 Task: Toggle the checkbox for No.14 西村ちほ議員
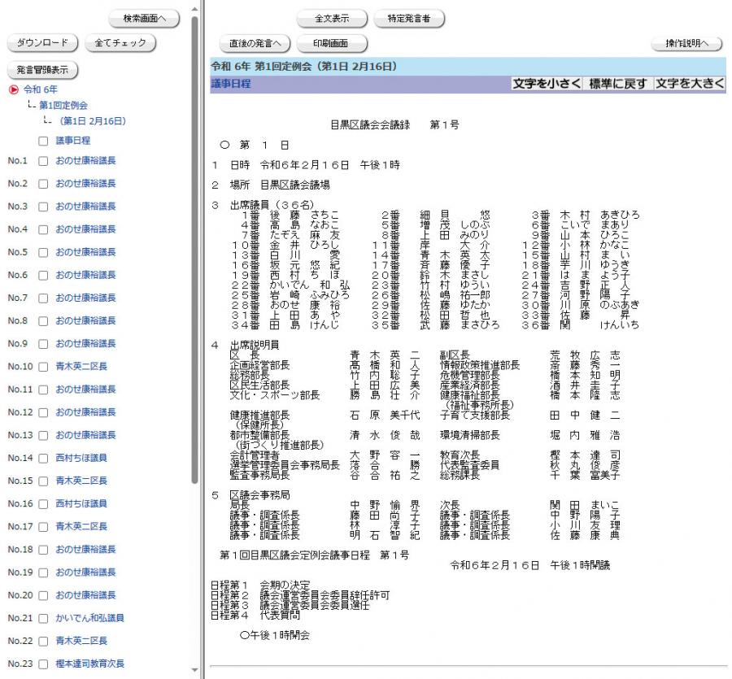click(44, 458)
